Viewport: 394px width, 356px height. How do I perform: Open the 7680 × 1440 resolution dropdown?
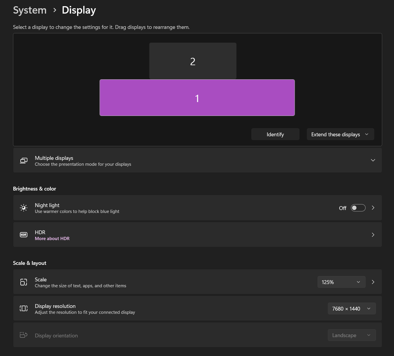pyautogui.click(x=351, y=309)
